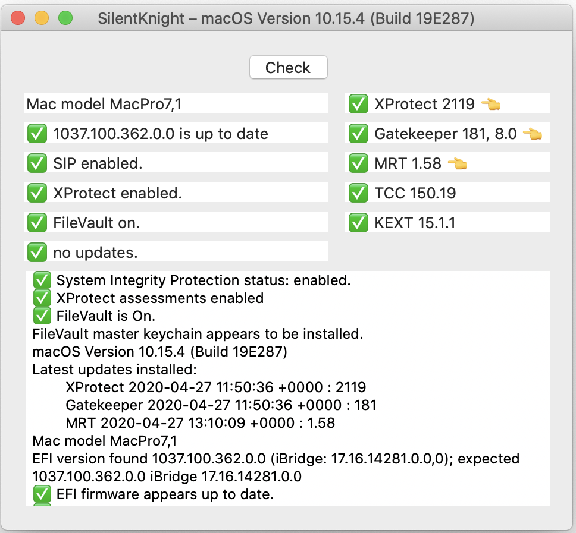Click the XProtect 2020-04-27 11:50:36 log entry

point(216,387)
